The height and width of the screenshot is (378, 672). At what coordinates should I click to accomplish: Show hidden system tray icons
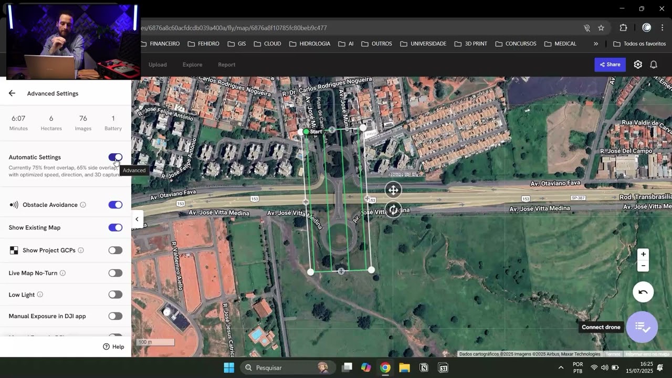tap(561, 367)
